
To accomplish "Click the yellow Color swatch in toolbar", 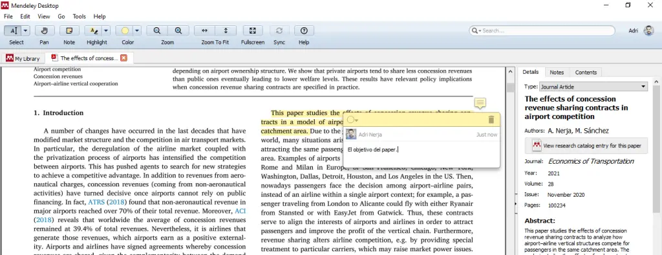I will click(125, 31).
